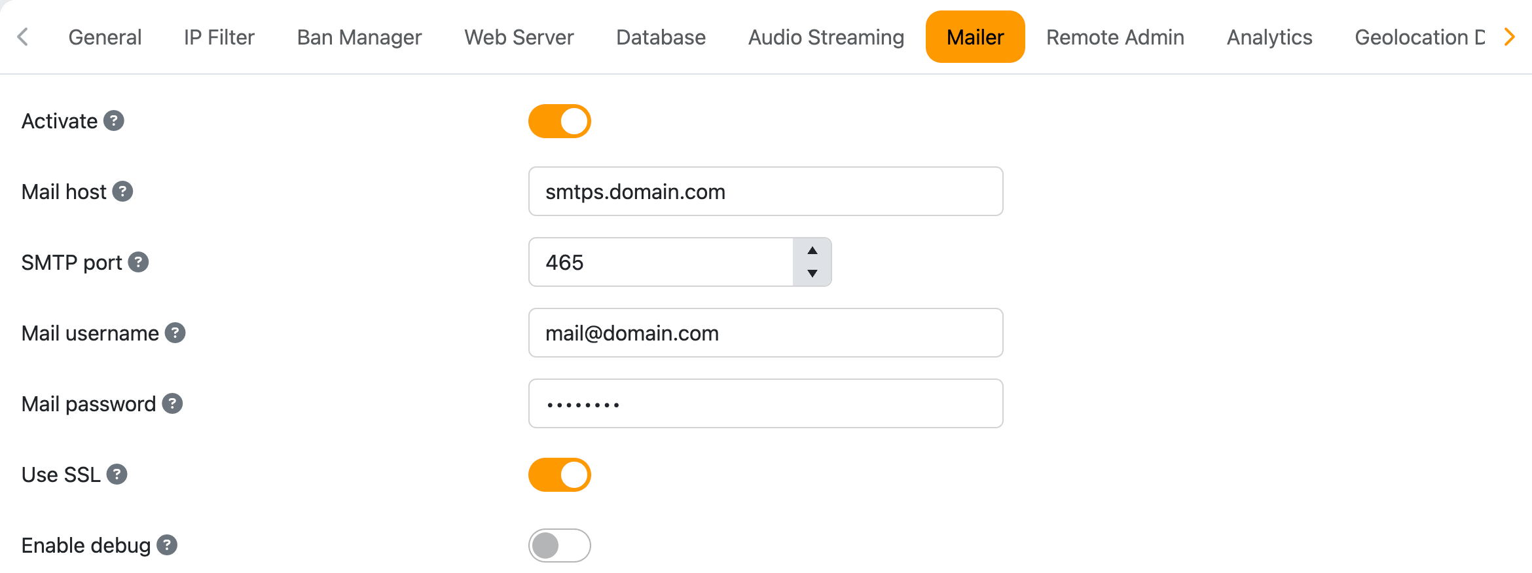
Task: Switch to the General tab
Action: 105,37
